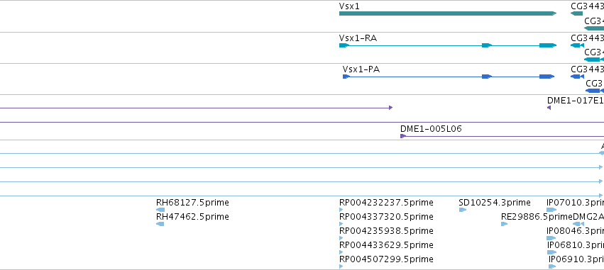Select the RP004507299.5prime label
This screenshot has width=604, height=270.
pyautogui.click(x=386, y=259)
